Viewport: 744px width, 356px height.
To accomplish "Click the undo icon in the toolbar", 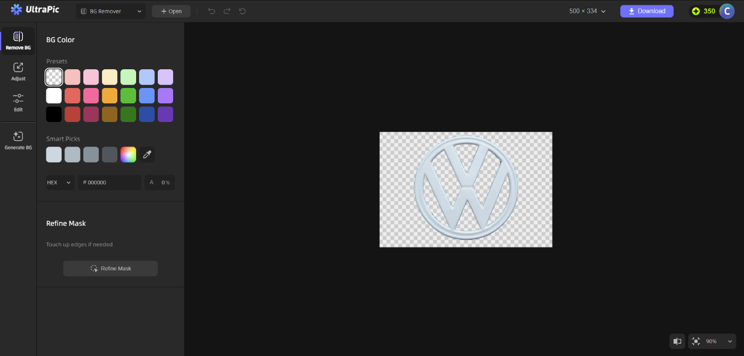I will (211, 11).
